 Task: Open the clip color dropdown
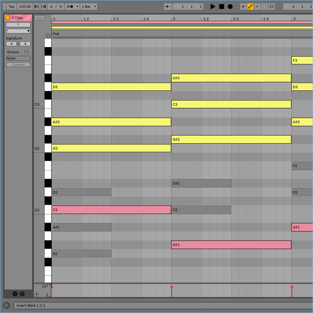[x=18, y=31]
